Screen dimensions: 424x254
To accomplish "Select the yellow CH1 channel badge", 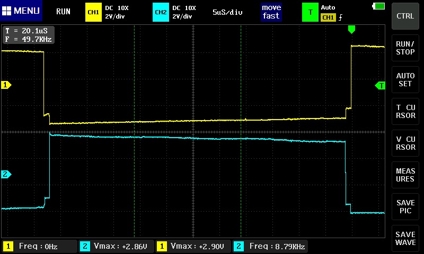I will [93, 12].
